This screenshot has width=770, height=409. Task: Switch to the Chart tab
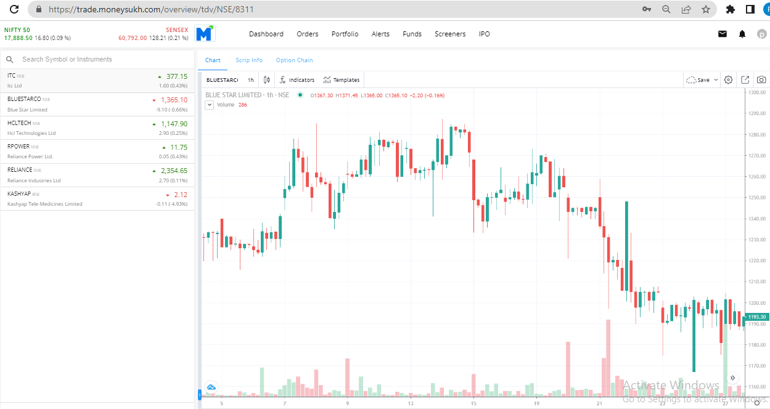click(213, 60)
